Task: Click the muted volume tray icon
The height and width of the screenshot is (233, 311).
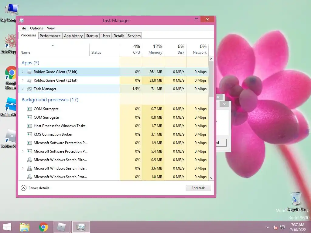Action: tap(275, 227)
